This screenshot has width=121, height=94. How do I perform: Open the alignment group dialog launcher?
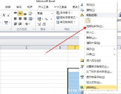(x=34, y=29)
